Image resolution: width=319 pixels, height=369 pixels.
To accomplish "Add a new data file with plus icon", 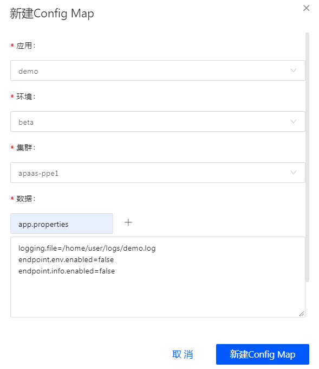I will click(x=128, y=222).
